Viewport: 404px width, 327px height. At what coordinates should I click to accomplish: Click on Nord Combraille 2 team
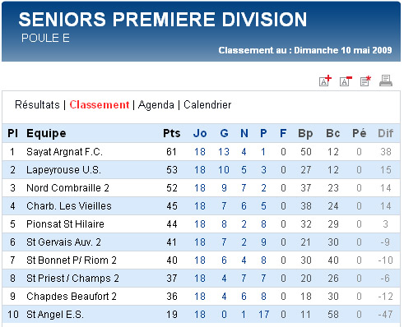click(67, 188)
